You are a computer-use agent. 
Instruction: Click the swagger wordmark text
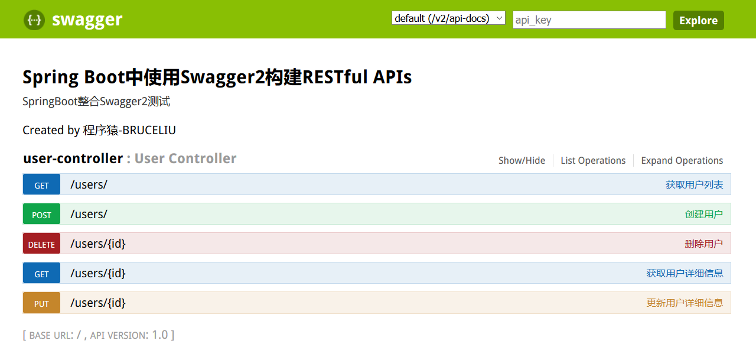click(x=87, y=20)
